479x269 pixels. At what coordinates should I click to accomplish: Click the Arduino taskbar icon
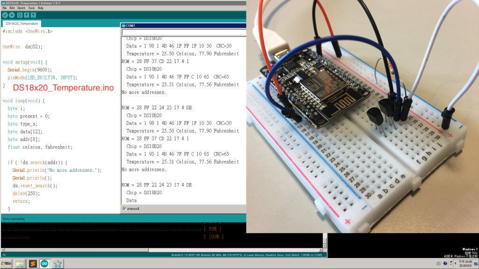[44, 263]
